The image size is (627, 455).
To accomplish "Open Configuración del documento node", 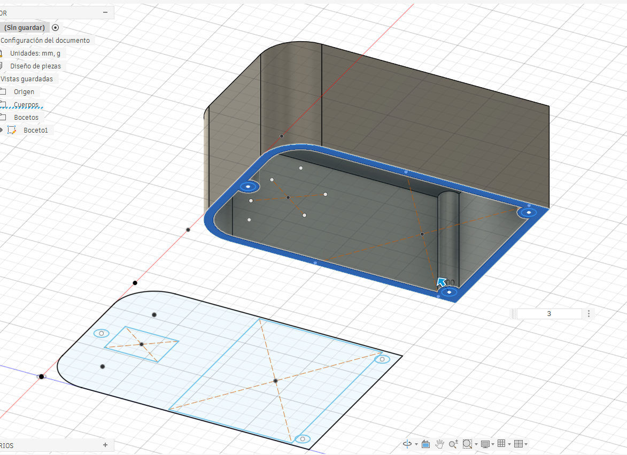I will [45, 41].
